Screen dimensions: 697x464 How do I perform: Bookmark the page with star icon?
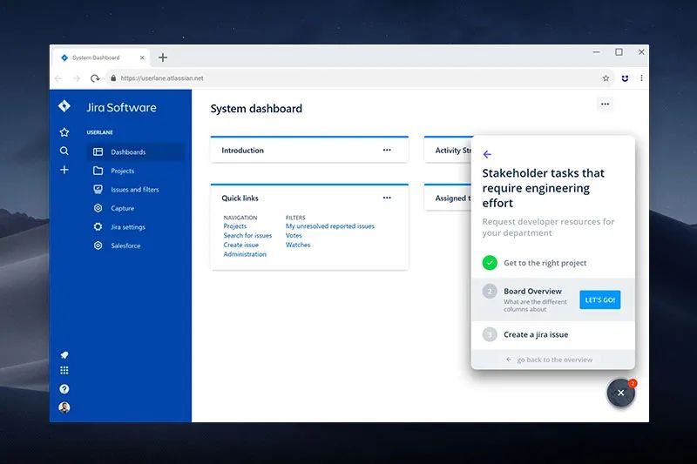(x=606, y=78)
